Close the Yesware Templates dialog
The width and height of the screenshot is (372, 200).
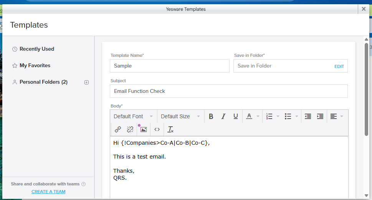[x=364, y=9]
